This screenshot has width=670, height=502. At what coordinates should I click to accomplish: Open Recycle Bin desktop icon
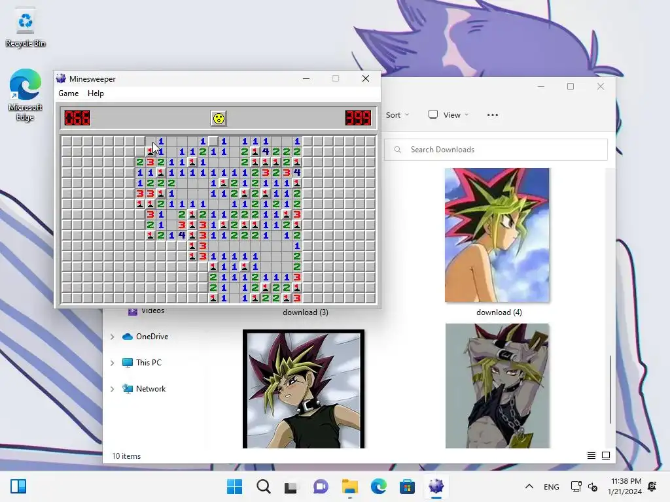pyautogui.click(x=26, y=28)
